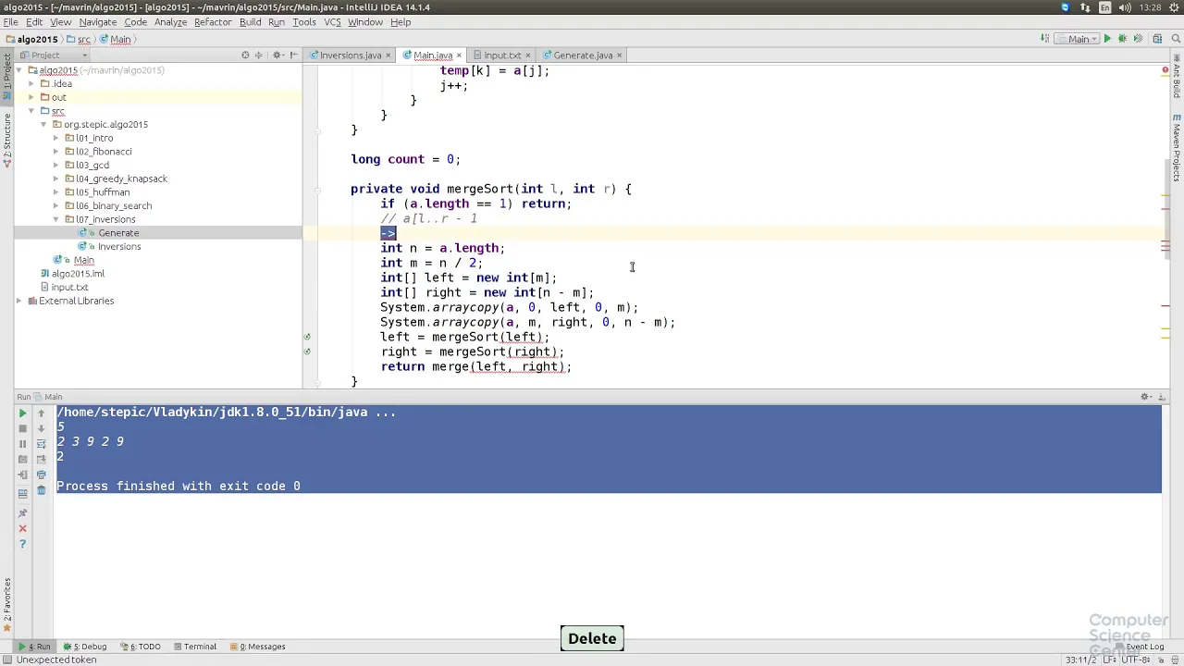Restore layout icon in the Run panel
The height and width of the screenshot is (666, 1184).
click(23, 493)
